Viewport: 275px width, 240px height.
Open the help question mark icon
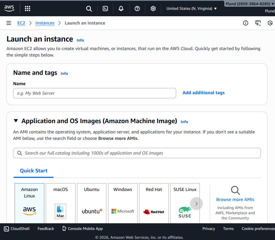pos(137,9)
